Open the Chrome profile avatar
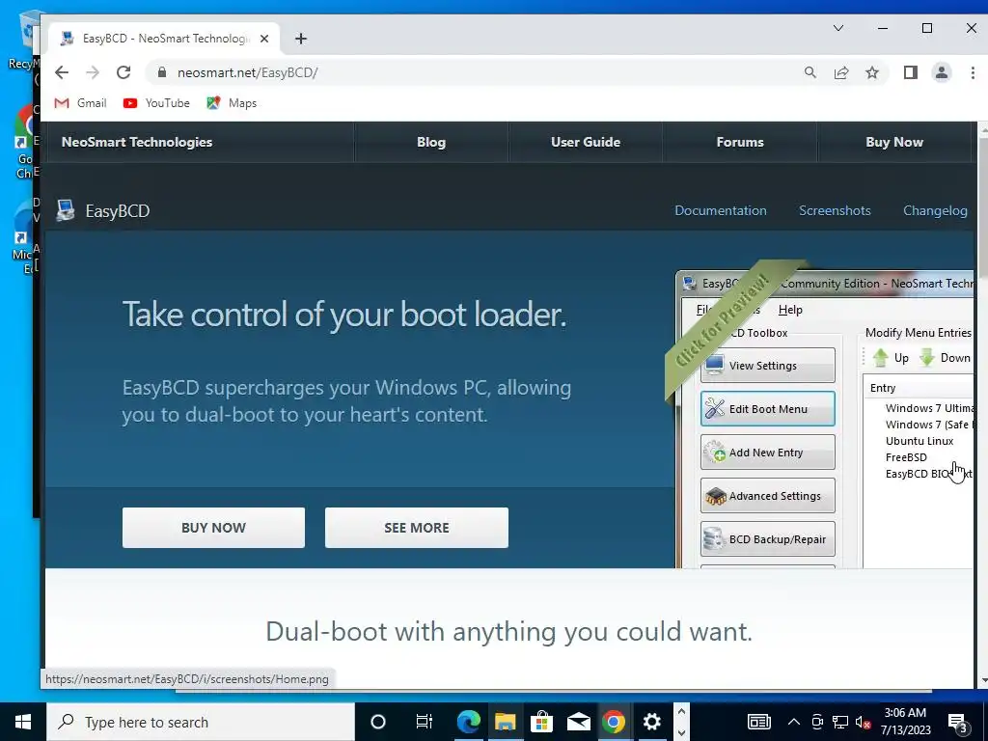This screenshot has height=741, width=988. pos(942,72)
